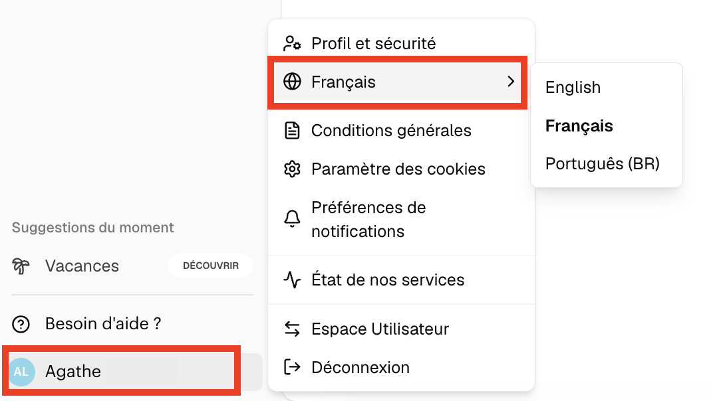This screenshot has height=401, width=713.
Task: Select English from the language list
Action: coord(573,88)
